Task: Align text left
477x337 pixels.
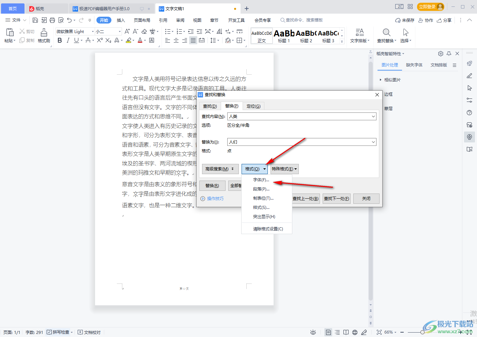Action: click(168, 40)
